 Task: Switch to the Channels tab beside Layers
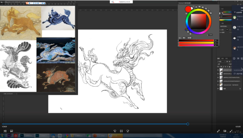tap(222, 58)
